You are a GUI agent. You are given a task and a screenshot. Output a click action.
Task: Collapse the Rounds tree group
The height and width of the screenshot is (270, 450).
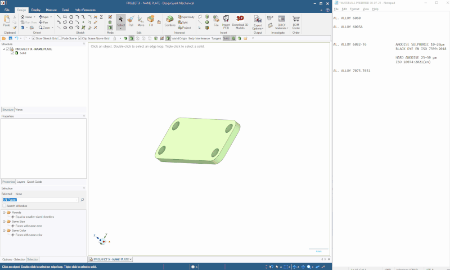pyautogui.click(x=4, y=212)
